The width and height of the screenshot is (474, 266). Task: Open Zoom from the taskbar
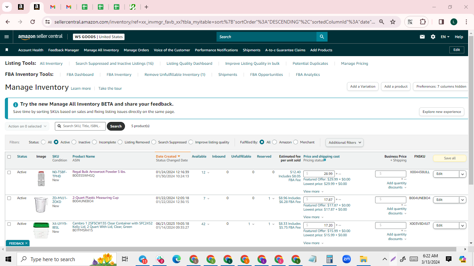click(346, 259)
